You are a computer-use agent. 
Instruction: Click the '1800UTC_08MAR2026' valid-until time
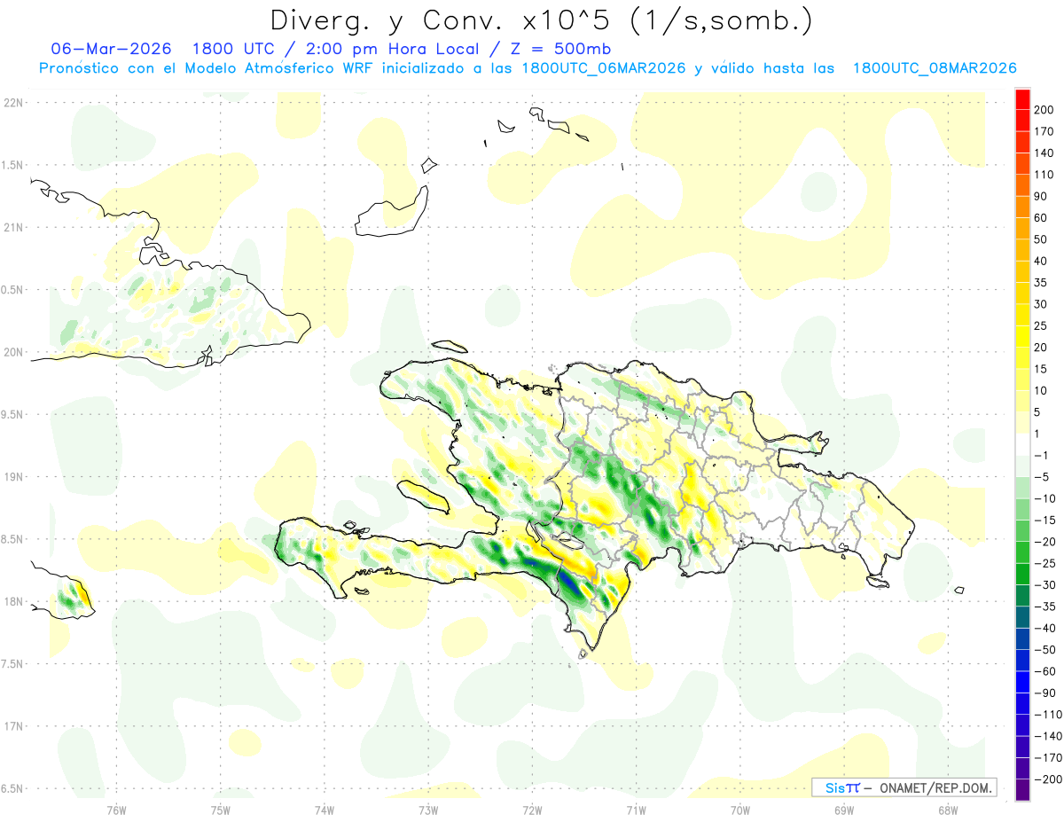point(934,68)
